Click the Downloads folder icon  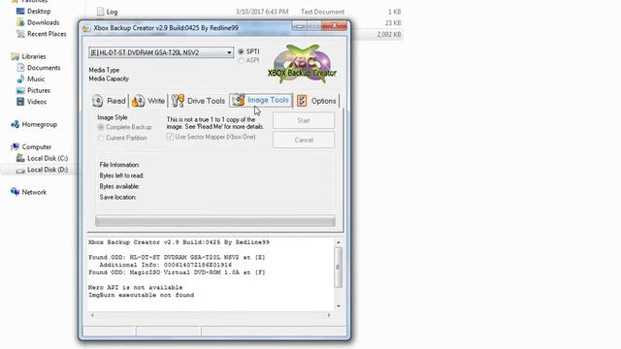(x=20, y=22)
